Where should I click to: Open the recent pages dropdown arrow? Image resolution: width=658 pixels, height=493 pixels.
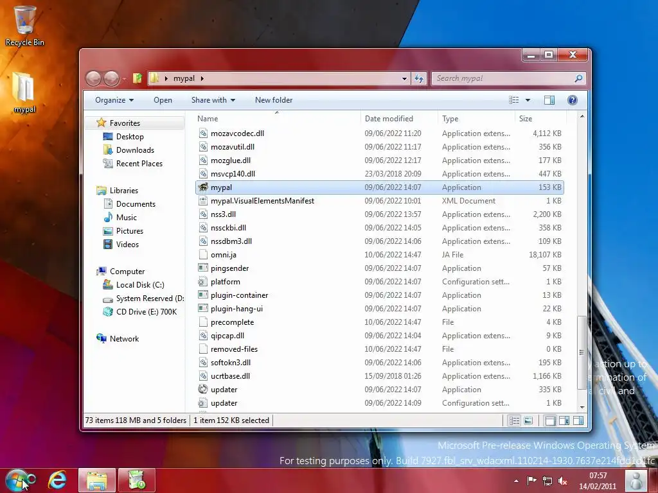(125, 79)
